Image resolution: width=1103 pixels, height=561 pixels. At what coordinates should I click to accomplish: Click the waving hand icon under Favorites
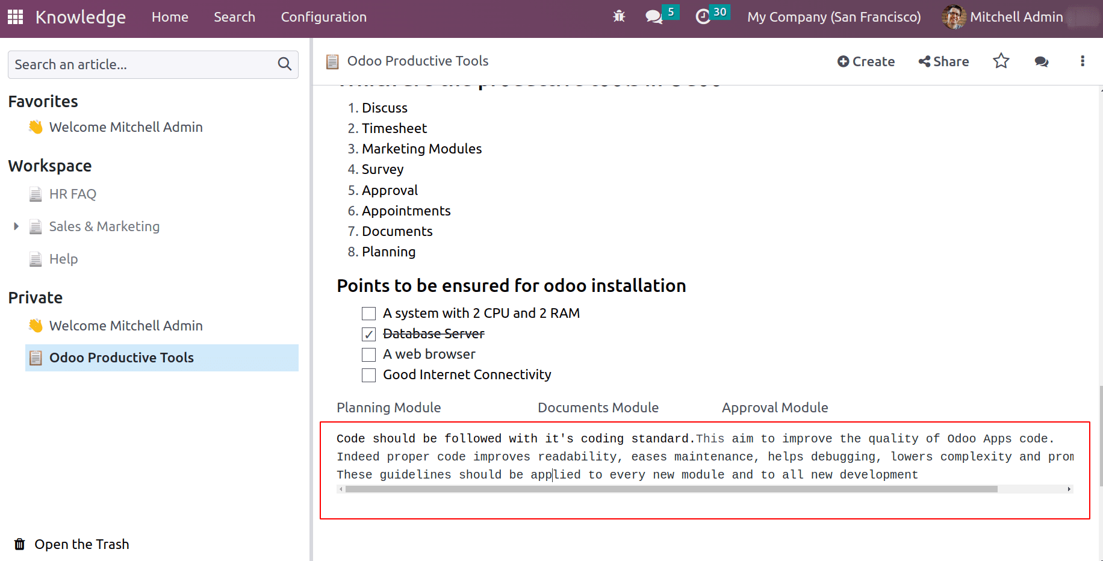pyautogui.click(x=36, y=127)
